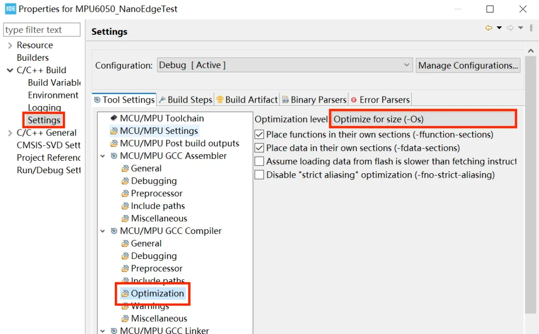Click the Include paths icon under Assembler
Image resolution: width=539 pixels, height=334 pixels.
pos(125,206)
